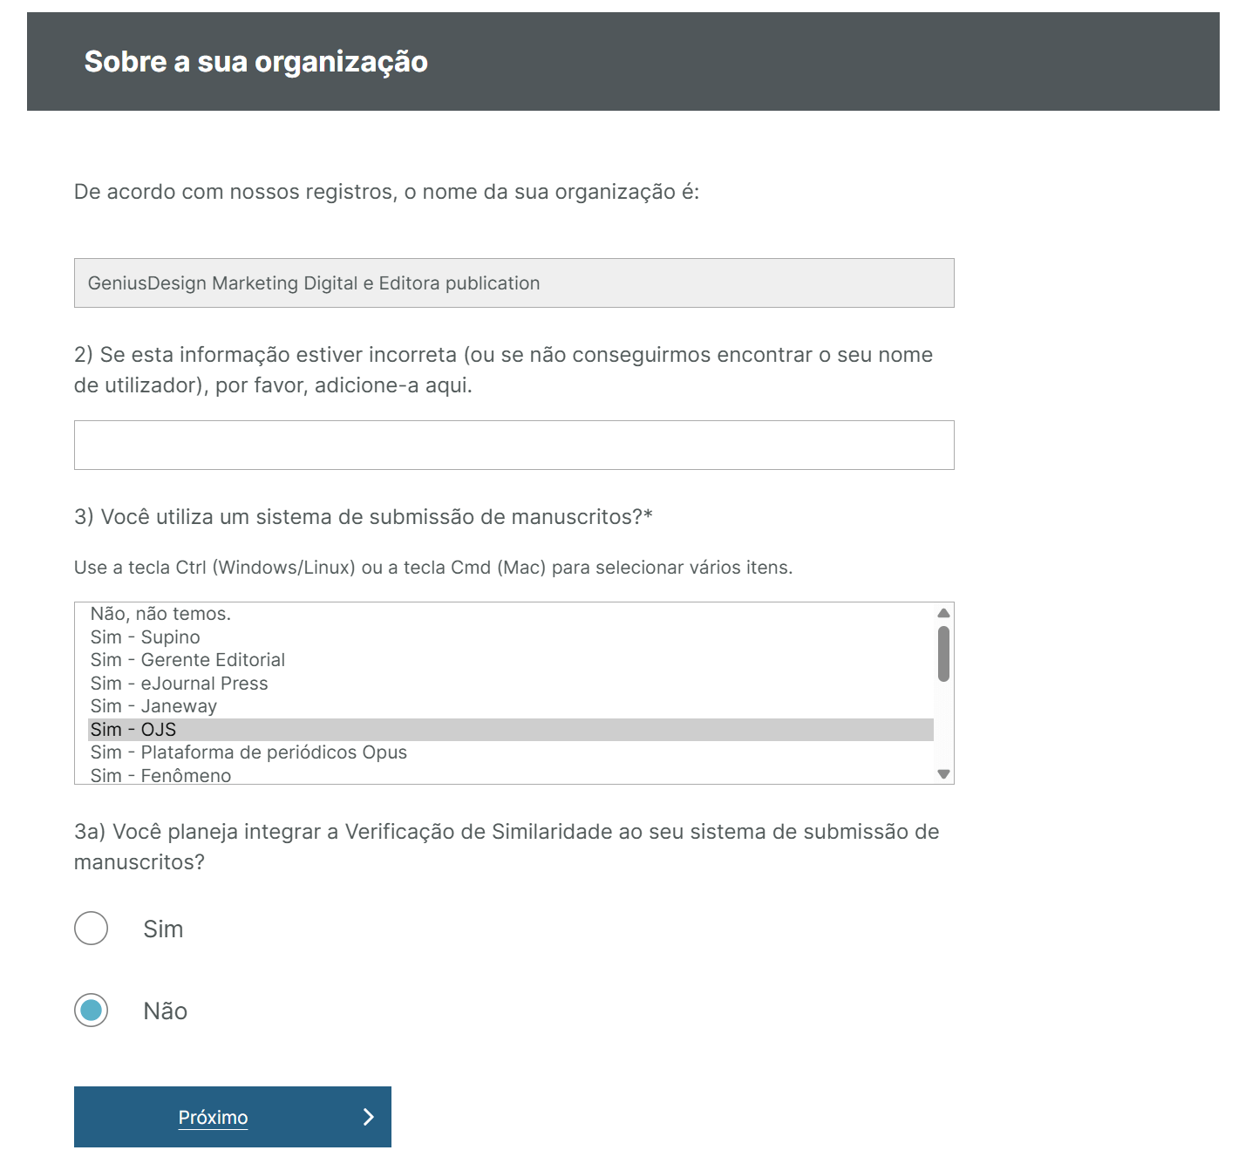Click question 3 label about manuscript submission system

coord(366,516)
